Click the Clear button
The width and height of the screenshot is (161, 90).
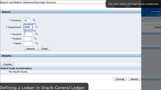(45, 48)
